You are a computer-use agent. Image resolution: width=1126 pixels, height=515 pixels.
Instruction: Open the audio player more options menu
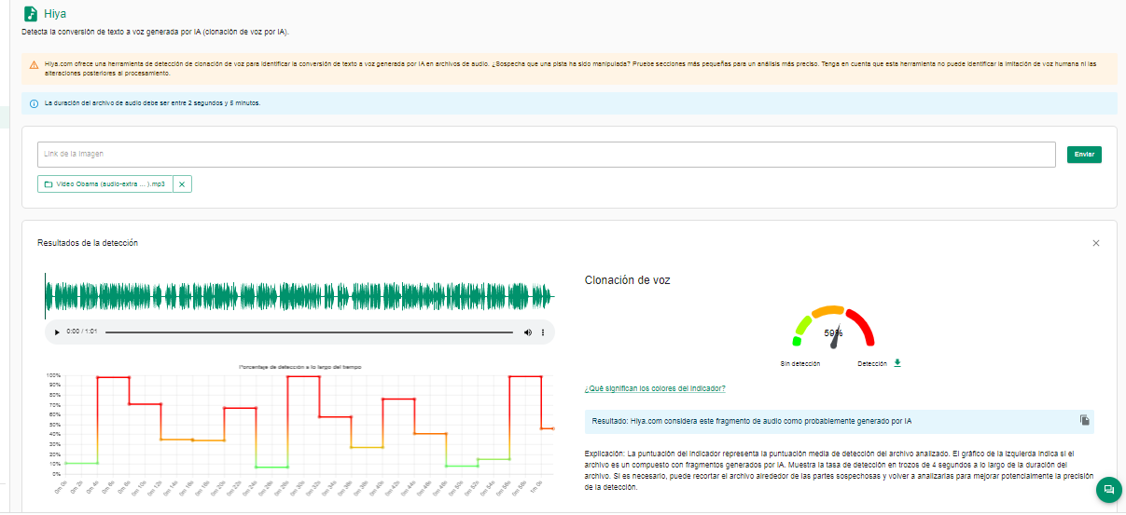[543, 332]
